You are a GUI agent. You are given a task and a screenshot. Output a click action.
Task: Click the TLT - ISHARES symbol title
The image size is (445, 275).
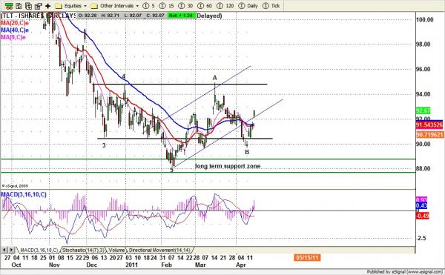coord(39,16)
